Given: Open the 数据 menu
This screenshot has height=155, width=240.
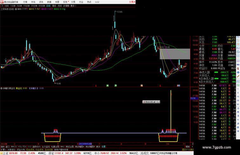Looking at the screenshot, I should coord(49,2).
